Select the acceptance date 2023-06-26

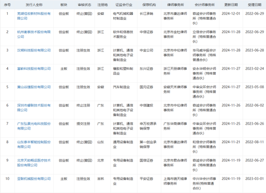click(254, 124)
